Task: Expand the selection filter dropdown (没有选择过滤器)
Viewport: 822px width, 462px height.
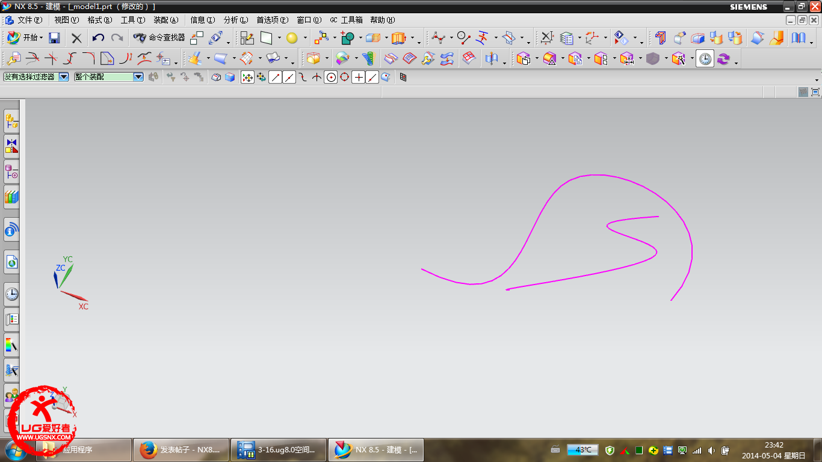Action: (x=64, y=77)
